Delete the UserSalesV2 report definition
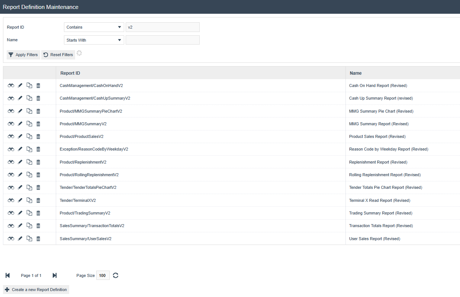Viewport: 460px width, 297px height. [38, 239]
